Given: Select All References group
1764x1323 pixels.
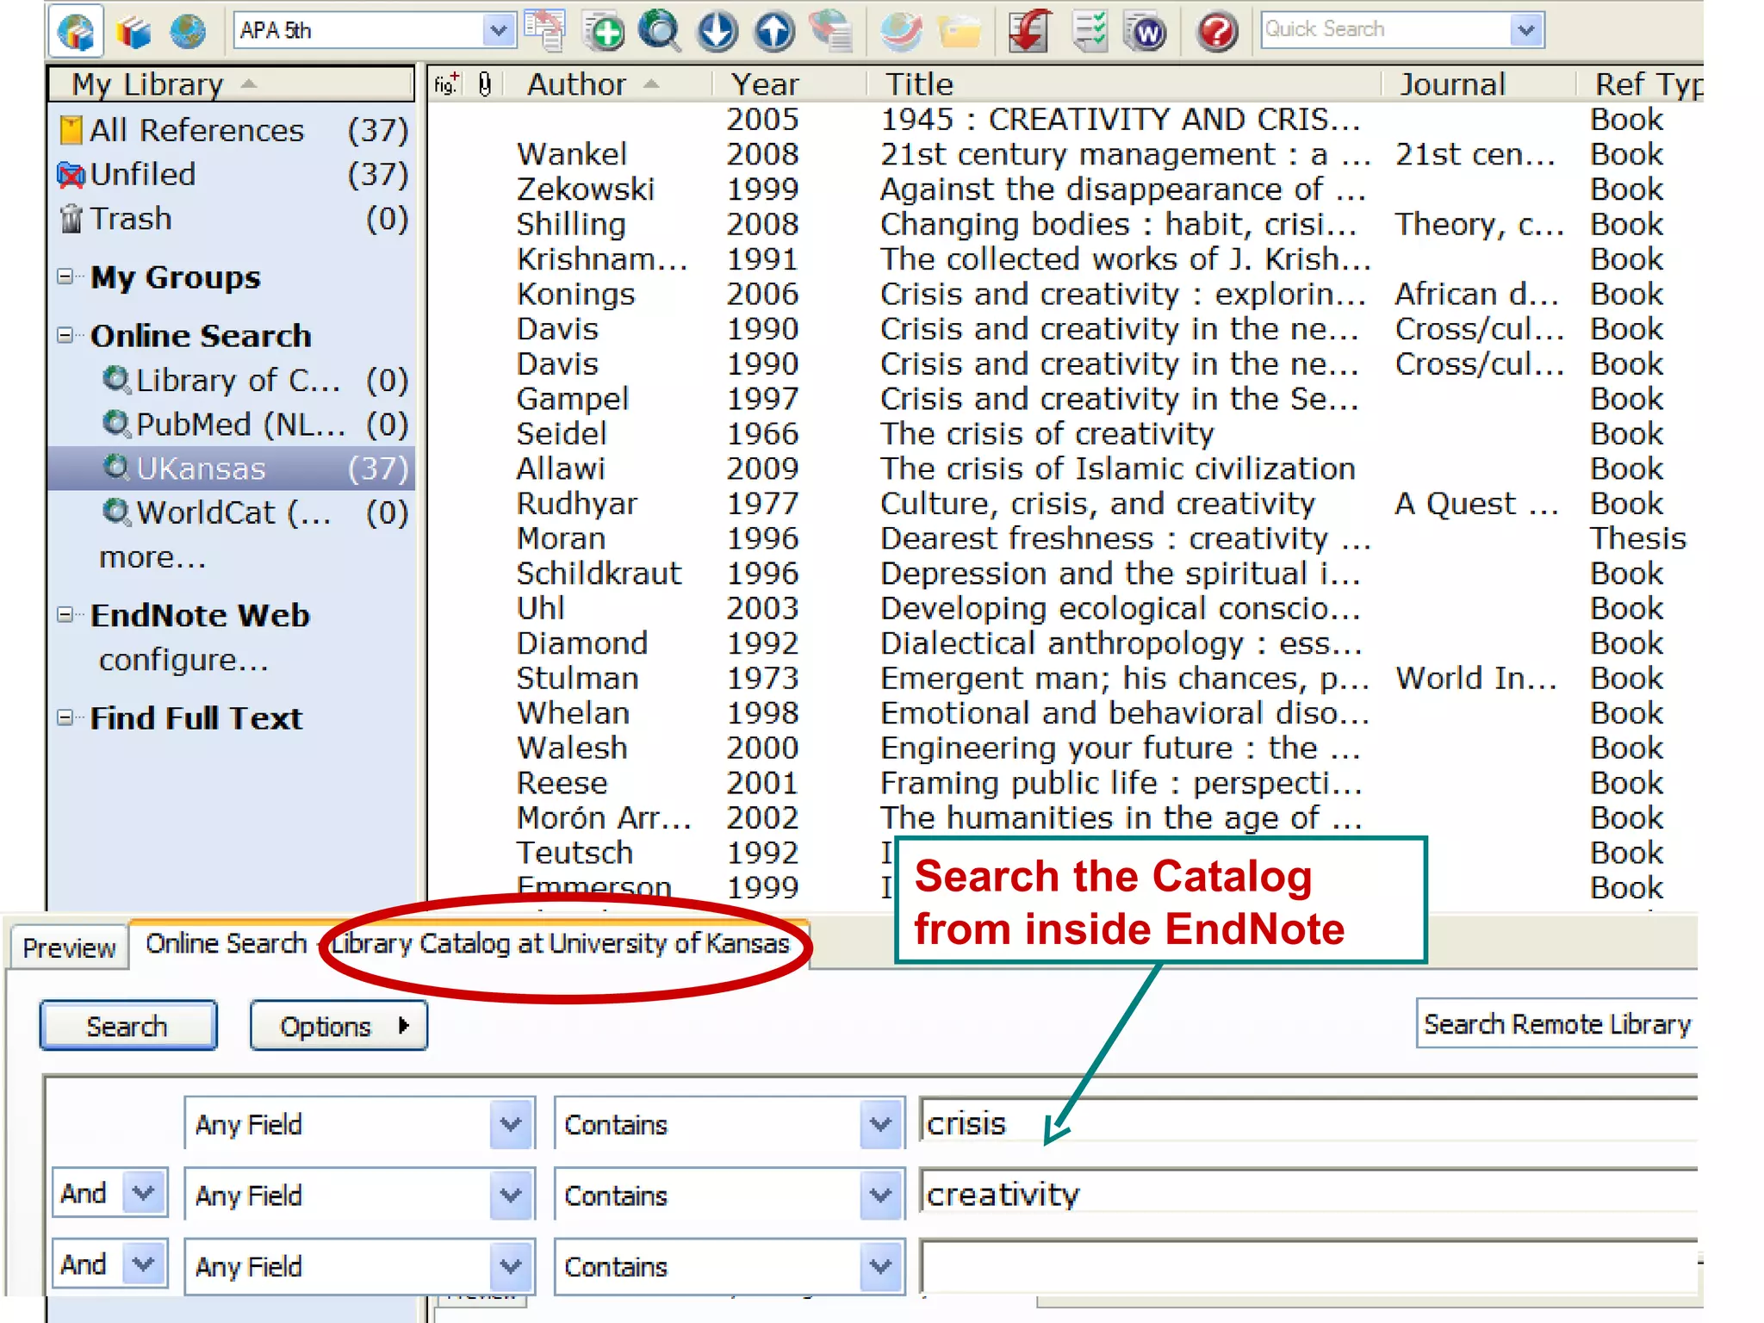Looking at the screenshot, I should click(x=231, y=131).
